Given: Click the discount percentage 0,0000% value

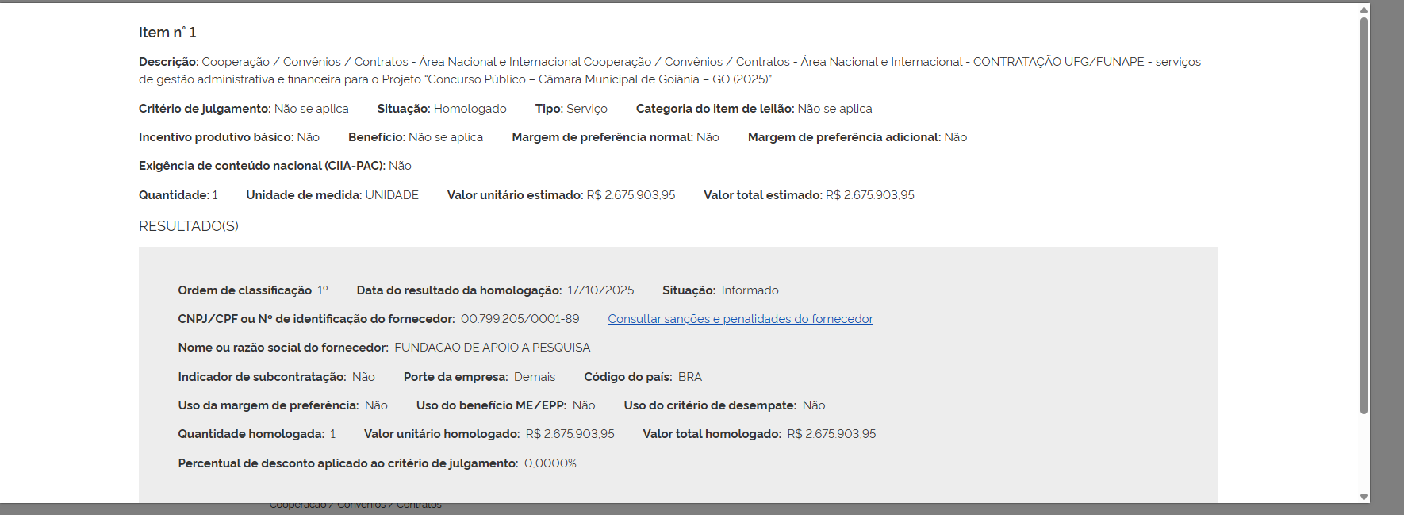Looking at the screenshot, I should tap(550, 463).
